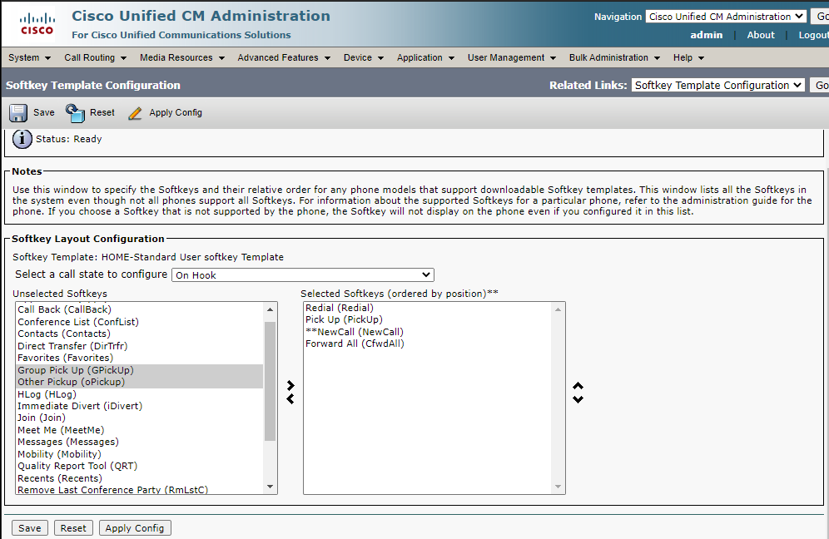
Task: Click the Save text in top toolbar
Action: click(44, 112)
